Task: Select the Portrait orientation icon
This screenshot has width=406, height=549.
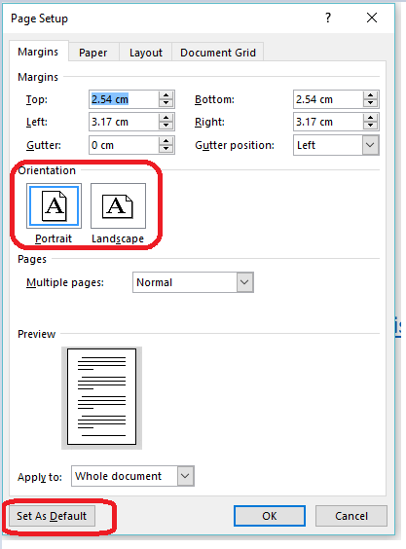Action: pyautogui.click(x=54, y=206)
